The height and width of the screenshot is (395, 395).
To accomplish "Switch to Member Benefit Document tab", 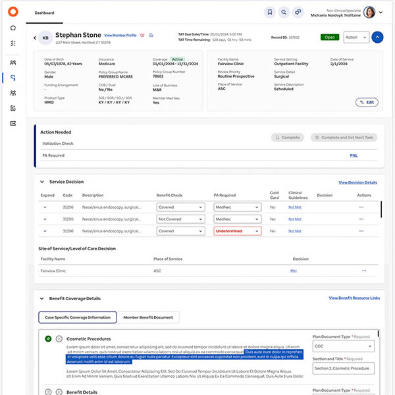I will point(148,317).
